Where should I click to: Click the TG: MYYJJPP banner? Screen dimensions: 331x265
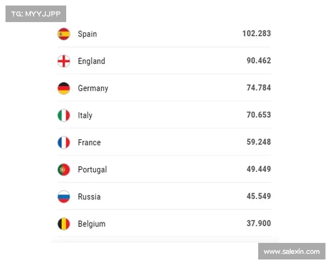pyautogui.click(x=36, y=14)
